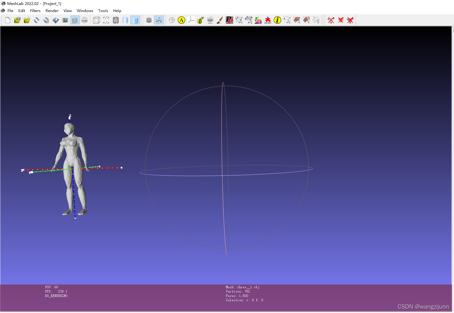Open the Help menu
This screenshot has height=313, width=454.
[x=117, y=11]
